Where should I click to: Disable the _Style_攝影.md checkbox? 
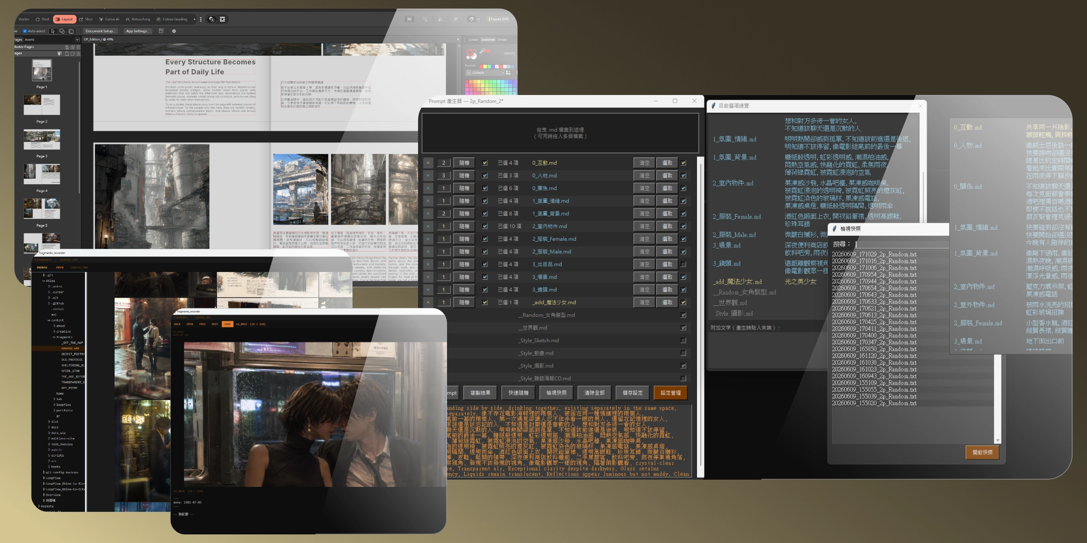pos(683,366)
